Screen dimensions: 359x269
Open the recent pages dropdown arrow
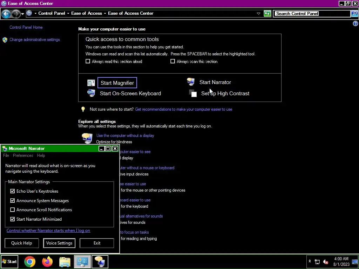coord(22,14)
